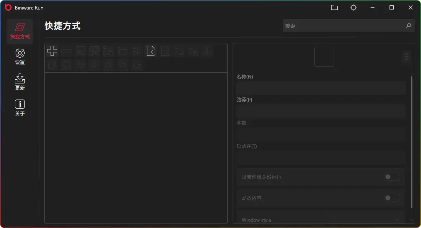The image size is (421, 228).
Task: Toggle the 以管理员身份运行 switch
Action: [x=392, y=177]
